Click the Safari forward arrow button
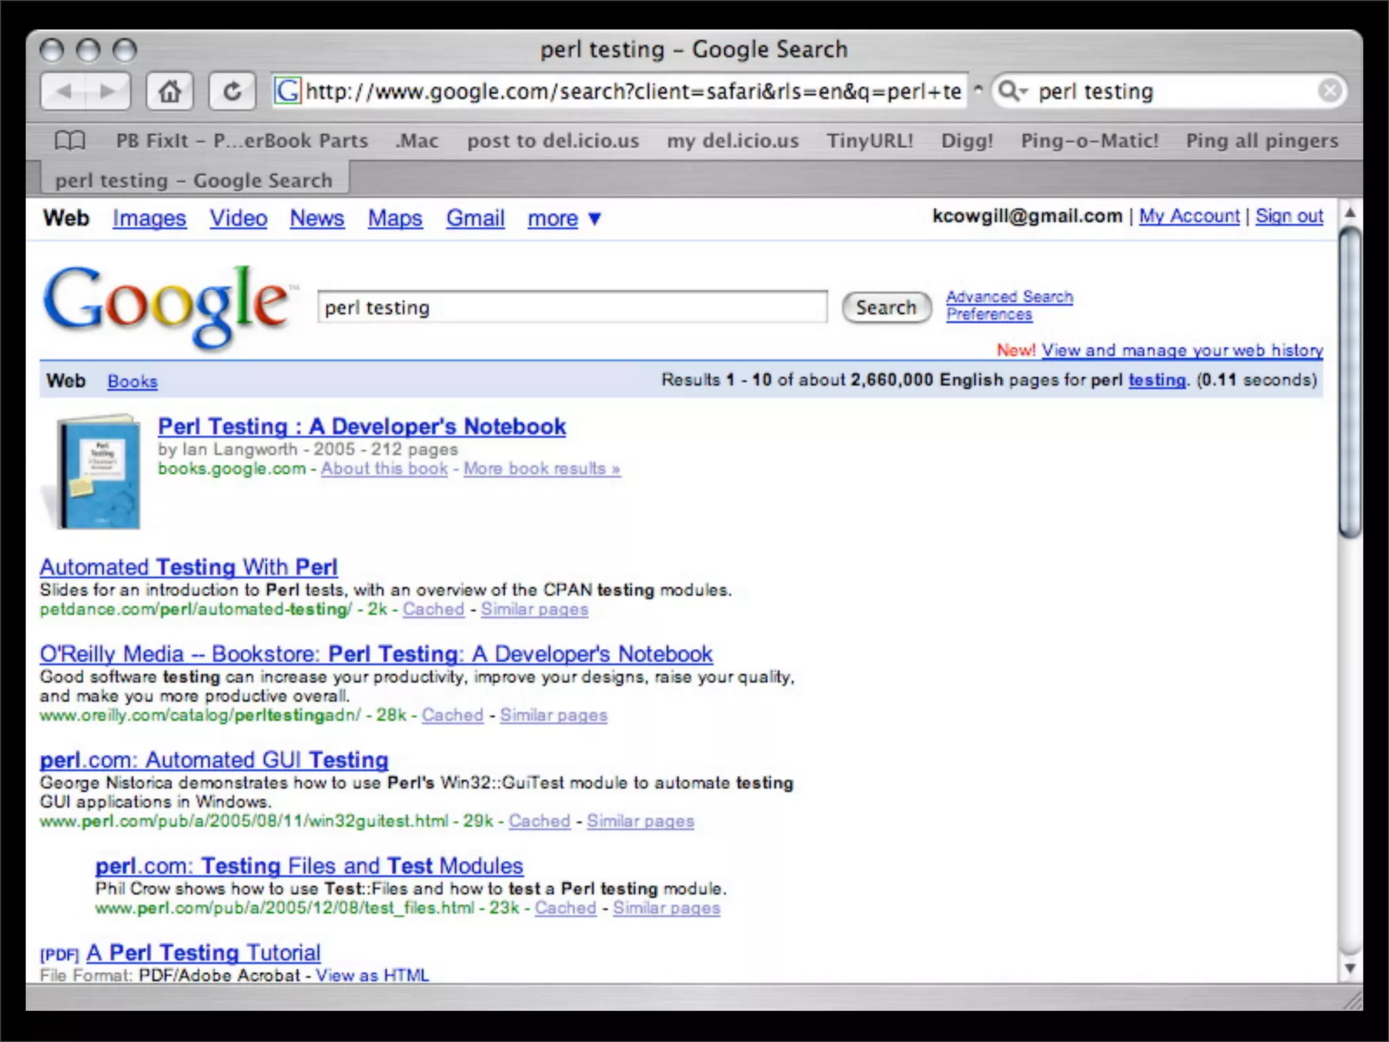The width and height of the screenshot is (1389, 1042). coord(107,92)
